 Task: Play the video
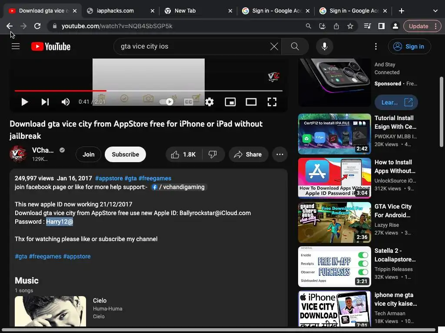tap(25, 101)
